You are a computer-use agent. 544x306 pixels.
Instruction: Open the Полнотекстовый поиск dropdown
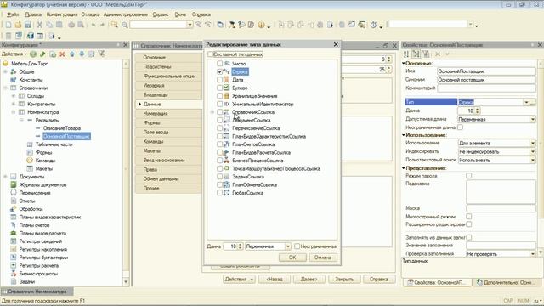(533, 160)
